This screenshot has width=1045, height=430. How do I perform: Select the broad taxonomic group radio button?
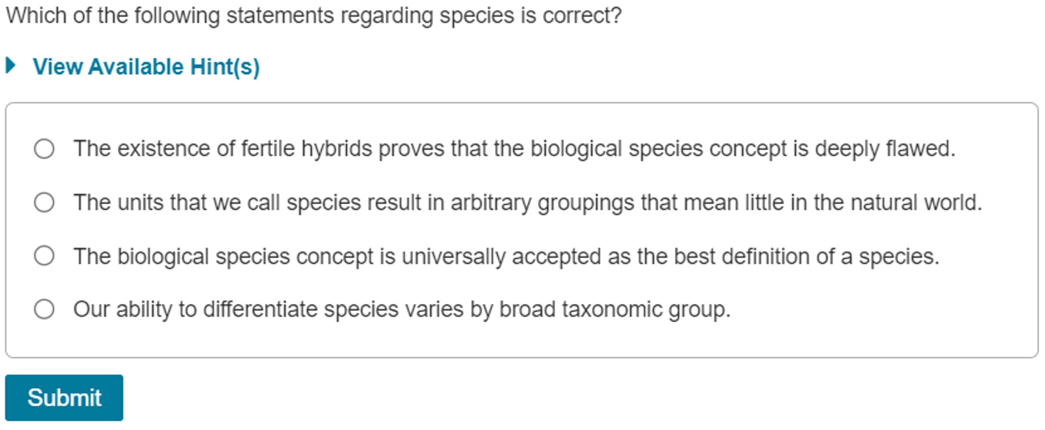tap(44, 309)
